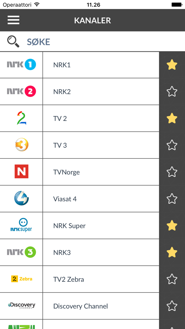The image size is (185, 329).
Task: Click the Discovery Channel logo
Action: point(21,306)
